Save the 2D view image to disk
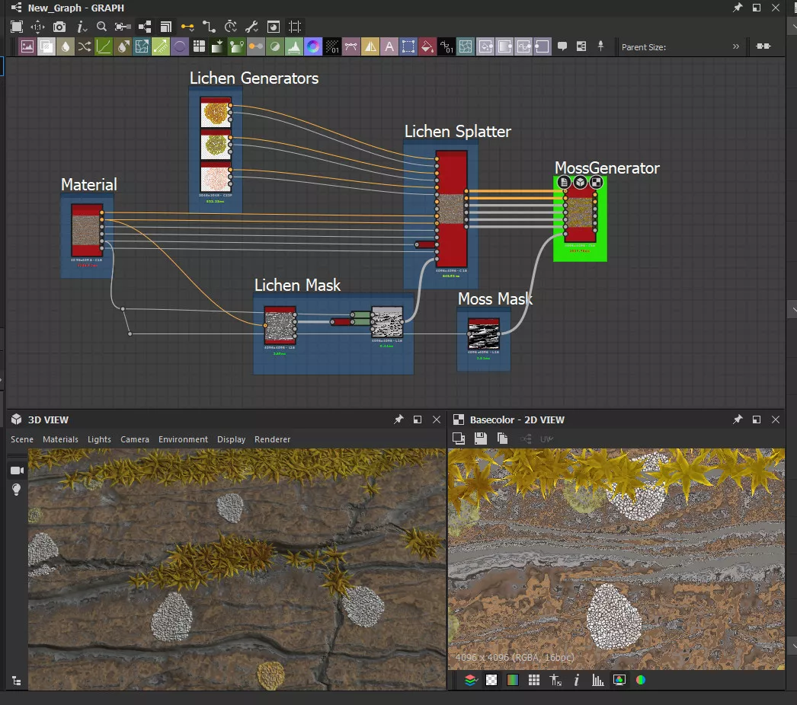This screenshot has height=705, width=797. [x=480, y=439]
